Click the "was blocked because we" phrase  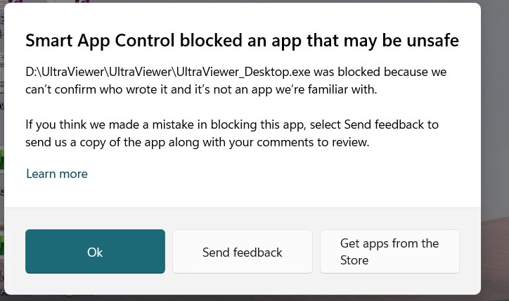click(x=385, y=72)
